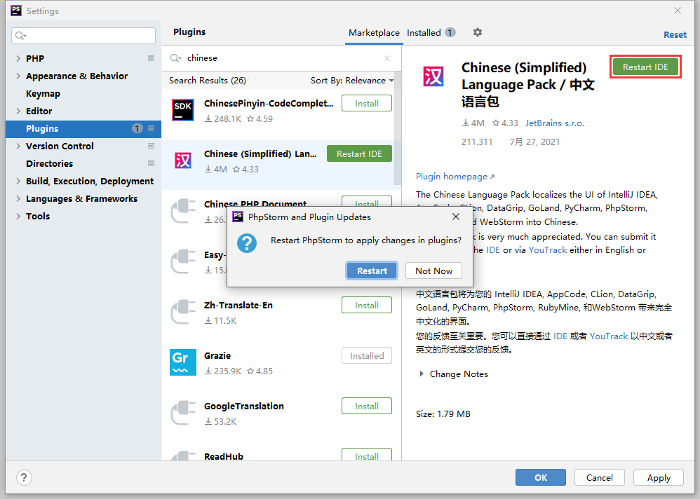Click the Apply button
This screenshot has height=499, width=700.
tap(659, 477)
